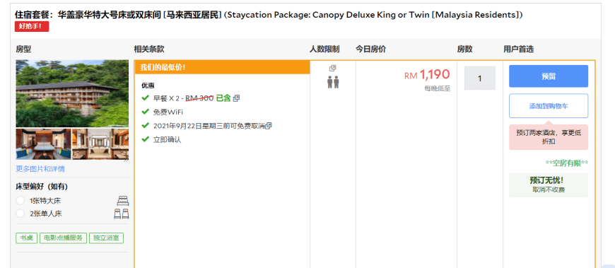The height and width of the screenshot is (268, 615).
Task: Click the 独立浴室 amenity tag
Action: coord(106,238)
